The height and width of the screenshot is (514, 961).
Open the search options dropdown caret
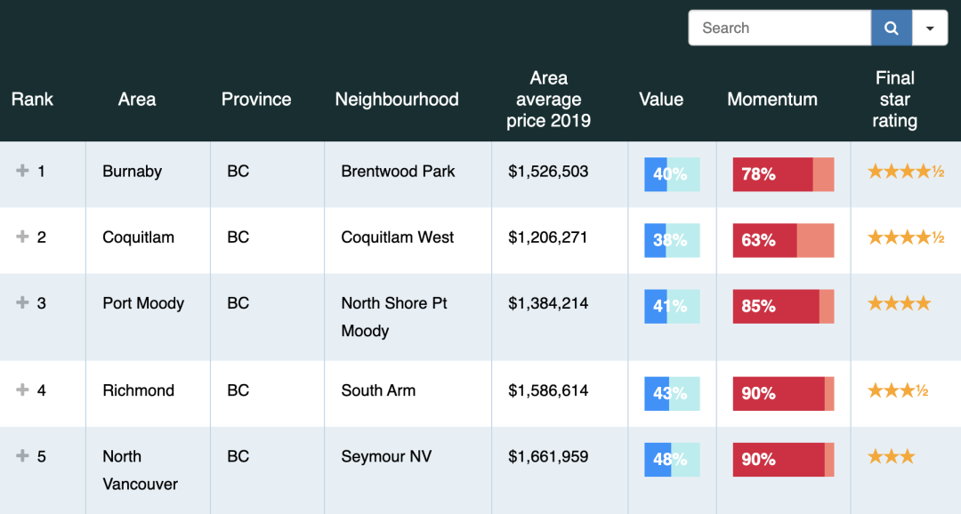point(930,28)
